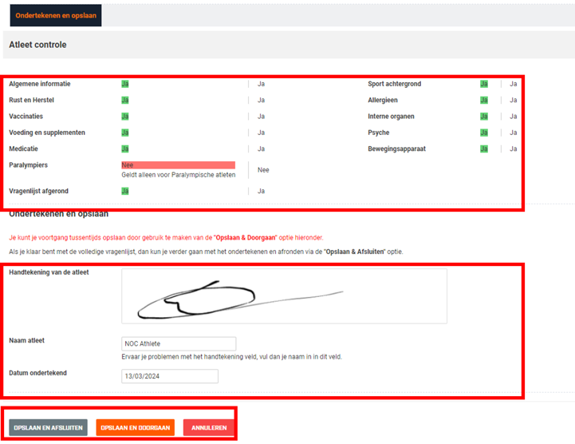This screenshot has height=444, width=575.
Task: Click the Opslaan en Afsluiten button
Action: tap(48, 427)
